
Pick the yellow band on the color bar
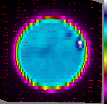point(106,59)
